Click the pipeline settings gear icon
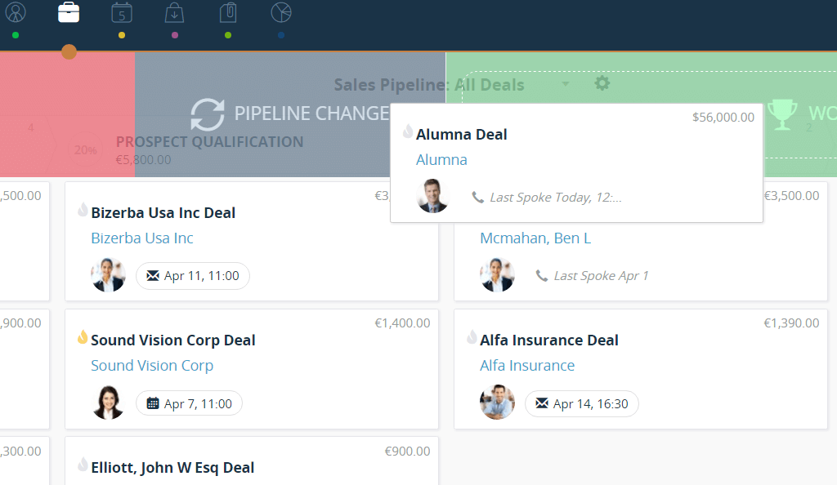837x485 pixels. point(602,83)
